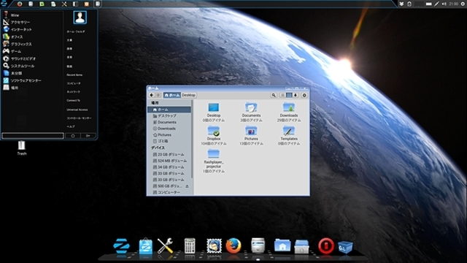Open the power session icon in tray
467x263 pixels.
(463, 4)
